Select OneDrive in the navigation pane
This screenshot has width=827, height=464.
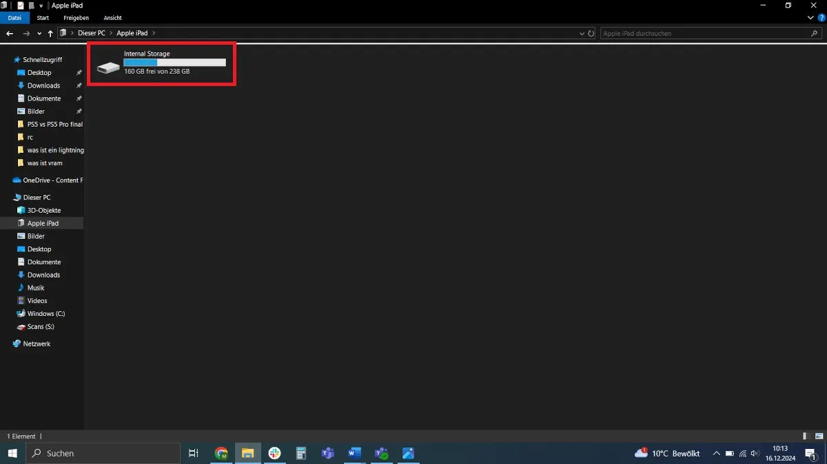[x=52, y=180]
